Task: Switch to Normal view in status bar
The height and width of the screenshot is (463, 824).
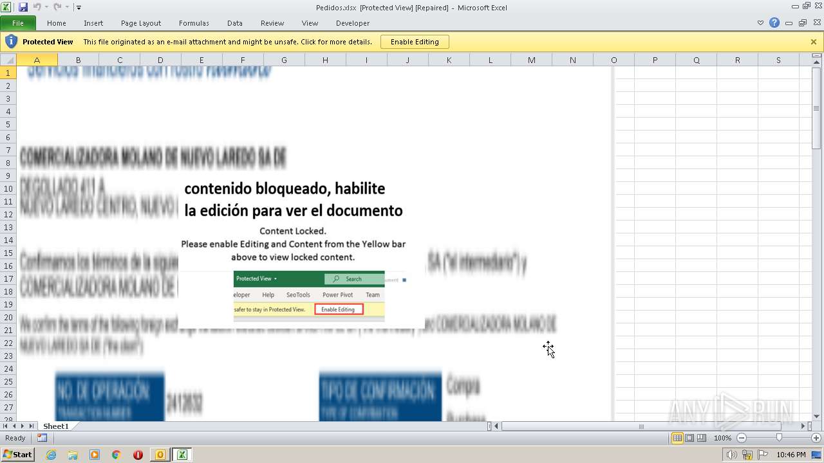Action: [677, 438]
